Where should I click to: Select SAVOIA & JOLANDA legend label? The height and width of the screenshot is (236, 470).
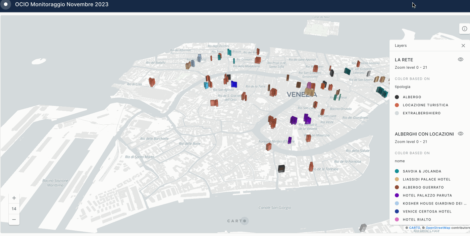click(422, 171)
